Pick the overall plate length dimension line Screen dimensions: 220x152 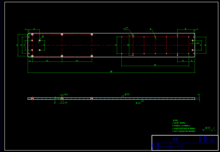point(111,72)
